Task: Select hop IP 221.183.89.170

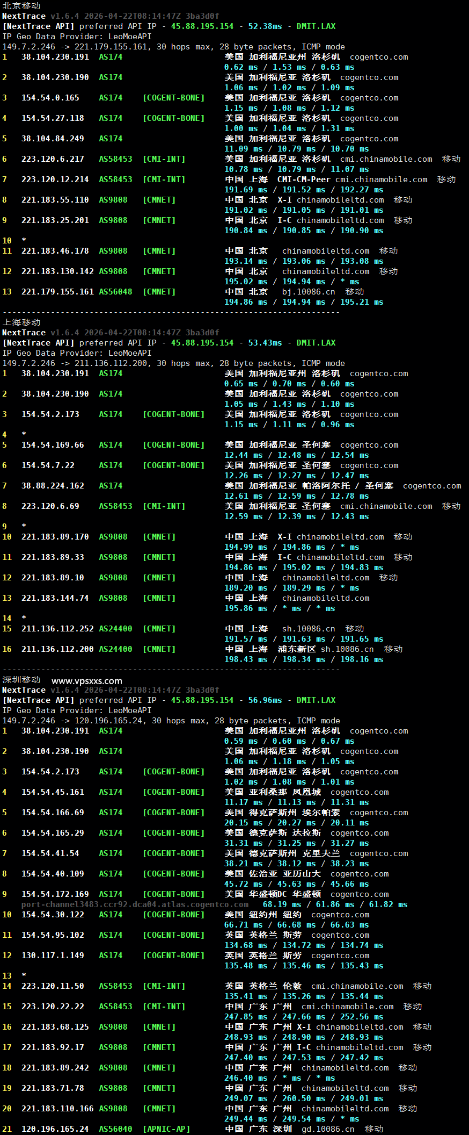Action: (55, 537)
